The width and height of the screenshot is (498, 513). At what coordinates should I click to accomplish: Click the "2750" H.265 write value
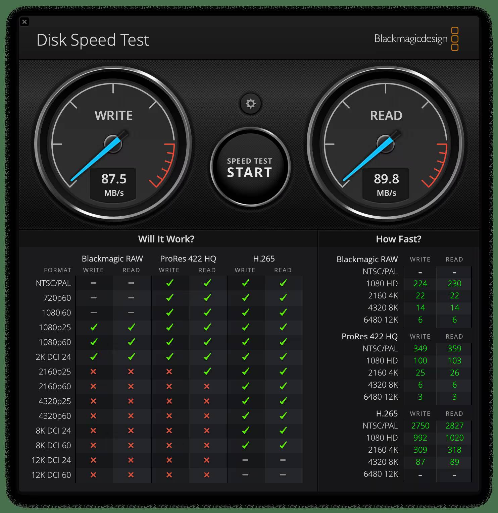(420, 426)
